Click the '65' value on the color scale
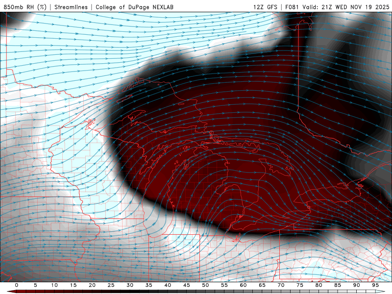Viewport: 392px width, 294px height. tap(262, 285)
